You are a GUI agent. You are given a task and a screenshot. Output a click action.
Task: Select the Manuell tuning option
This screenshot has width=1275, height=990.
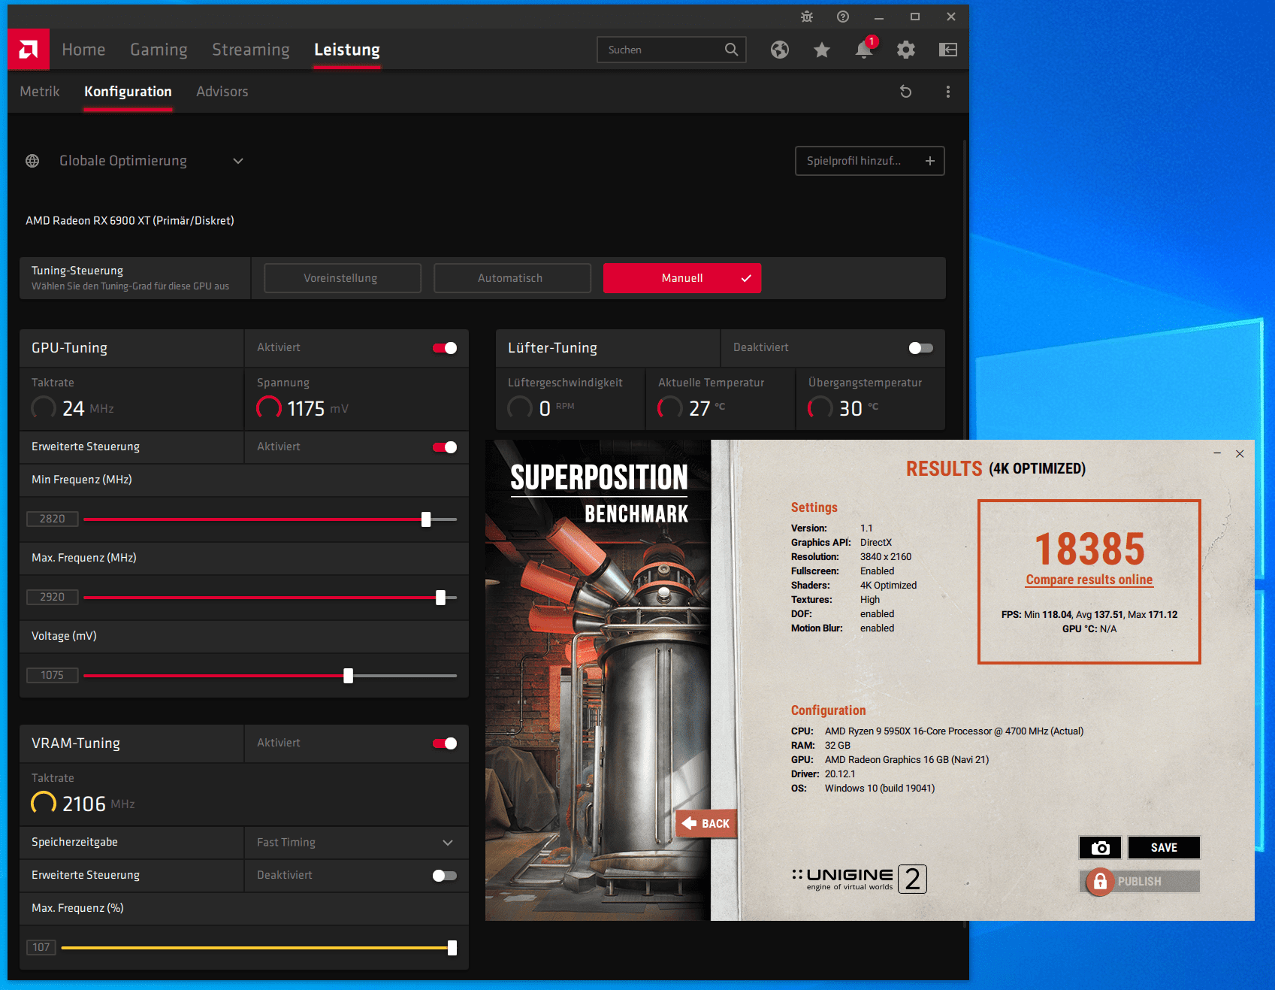click(682, 278)
